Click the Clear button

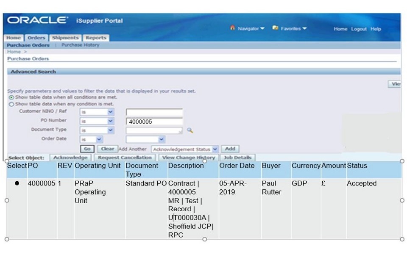pos(107,149)
